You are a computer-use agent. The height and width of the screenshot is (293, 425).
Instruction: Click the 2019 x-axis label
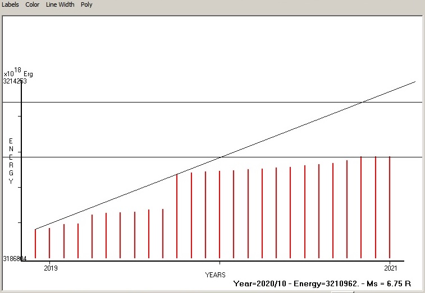[51, 268]
